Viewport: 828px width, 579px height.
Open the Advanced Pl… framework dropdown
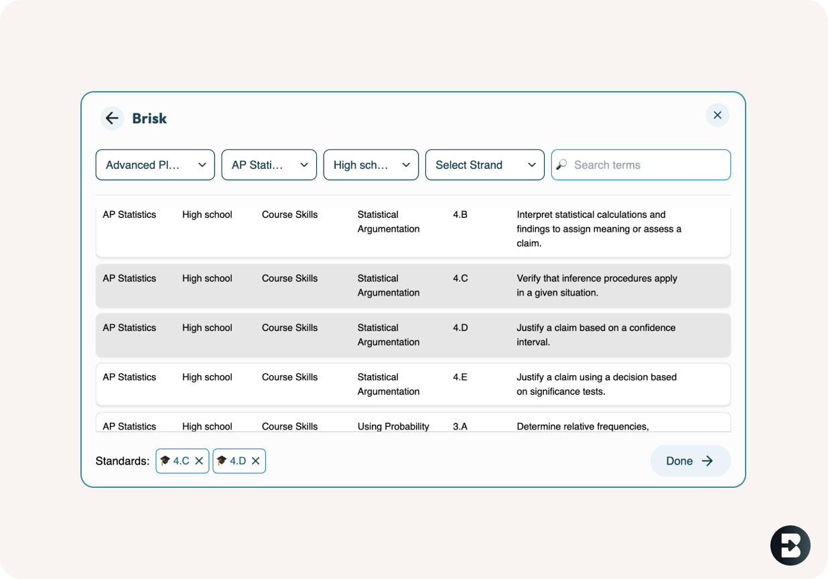click(x=155, y=165)
